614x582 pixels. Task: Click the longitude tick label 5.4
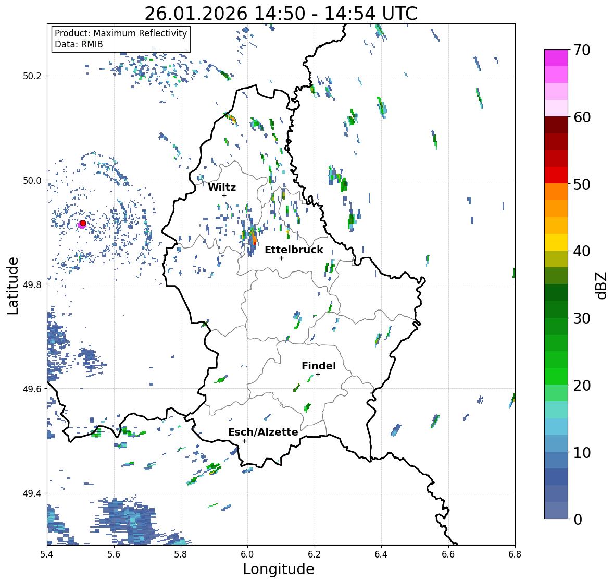coord(47,554)
